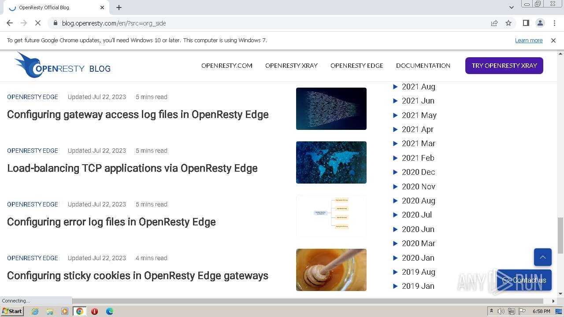Open OPENRESTY EDGE nav item
The height and width of the screenshot is (317, 564).
(357, 66)
